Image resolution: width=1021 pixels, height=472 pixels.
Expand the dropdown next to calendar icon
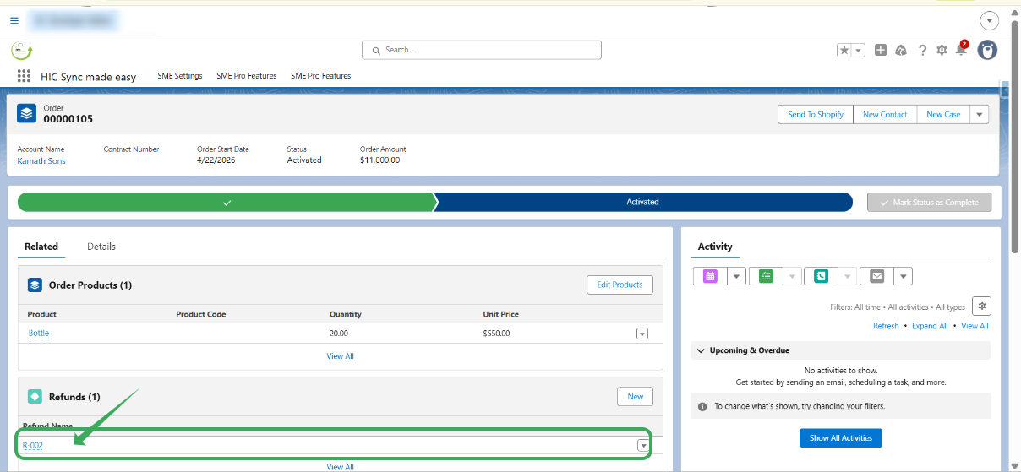pos(736,276)
